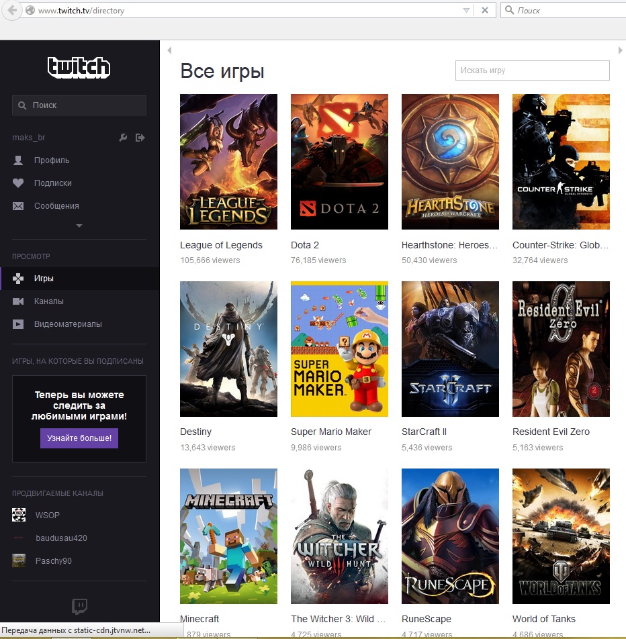Open the Профиль menu item

(x=52, y=160)
